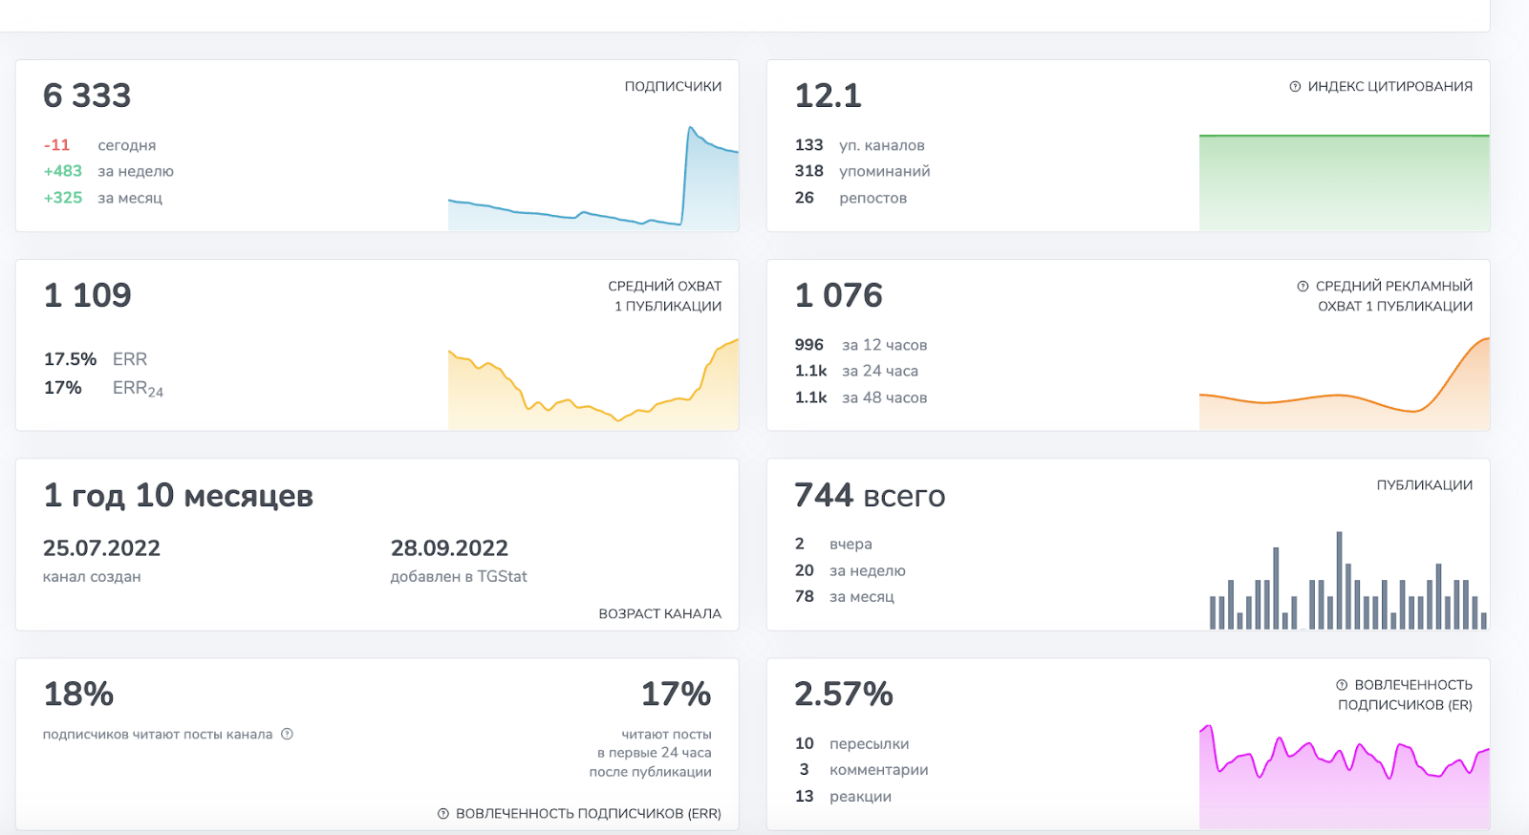1529x835 pixels.
Task: Click question icon after 'подписчиков читают посты канала'
Action: click(x=287, y=734)
